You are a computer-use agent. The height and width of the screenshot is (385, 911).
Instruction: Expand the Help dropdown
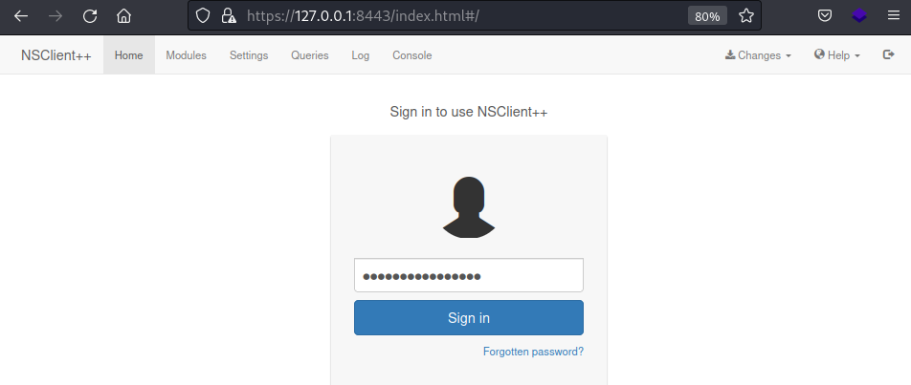click(837, 55)
